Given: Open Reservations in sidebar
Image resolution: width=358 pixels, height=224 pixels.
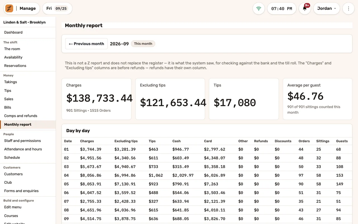Looking at the screenshot, I should 28,66.
